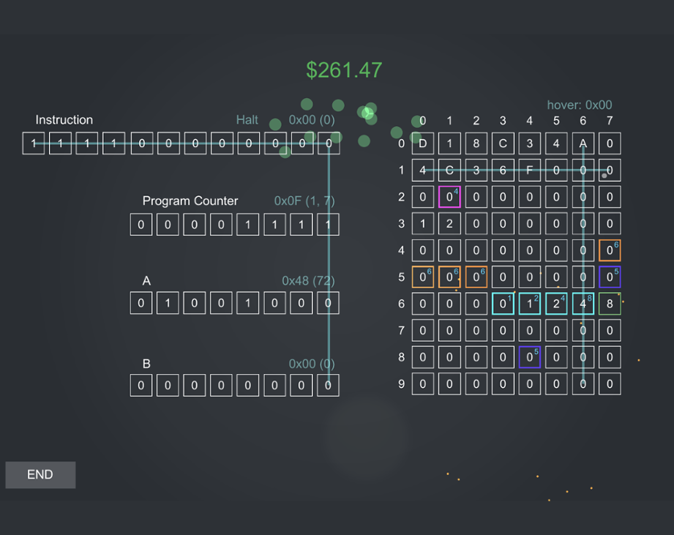Viewport: 674px width, 535px height.
Task: Click the "D" cell in memory row 0
Action: (x=422, y=143)
